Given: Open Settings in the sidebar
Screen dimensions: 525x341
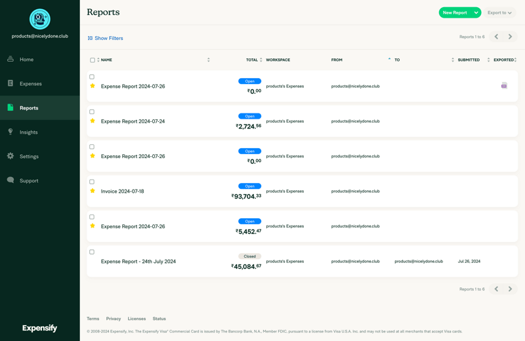Looking at the screenshot, I should click(40, 156).
